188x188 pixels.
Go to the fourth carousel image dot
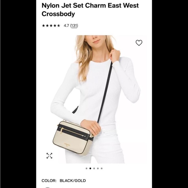(98, 168)
